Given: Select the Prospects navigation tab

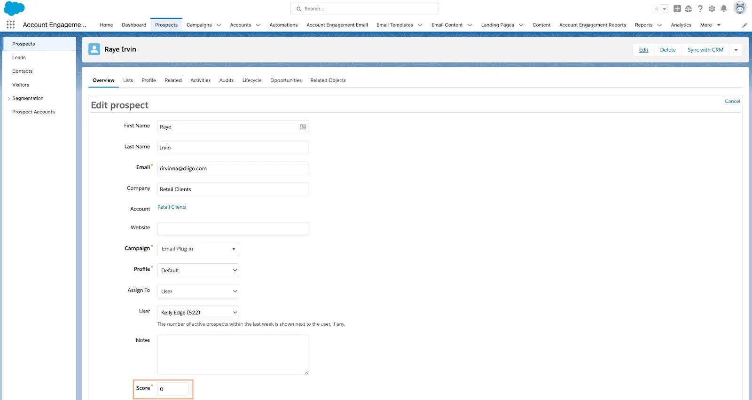Looking at the screenshot, I should coord(166,25).
